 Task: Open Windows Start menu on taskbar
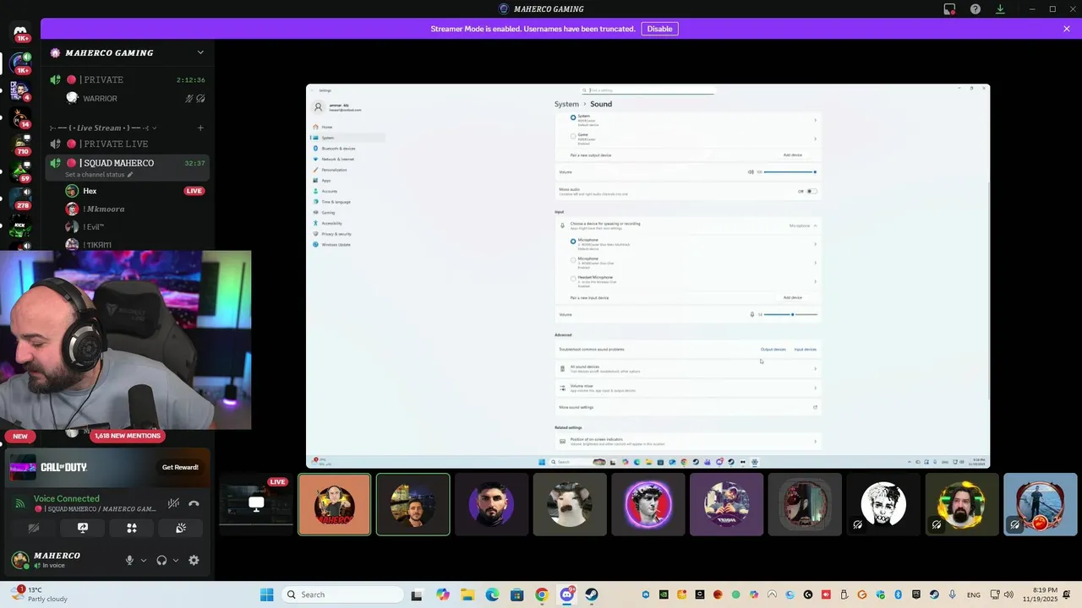pyautogui.click(x=267, y=594)
